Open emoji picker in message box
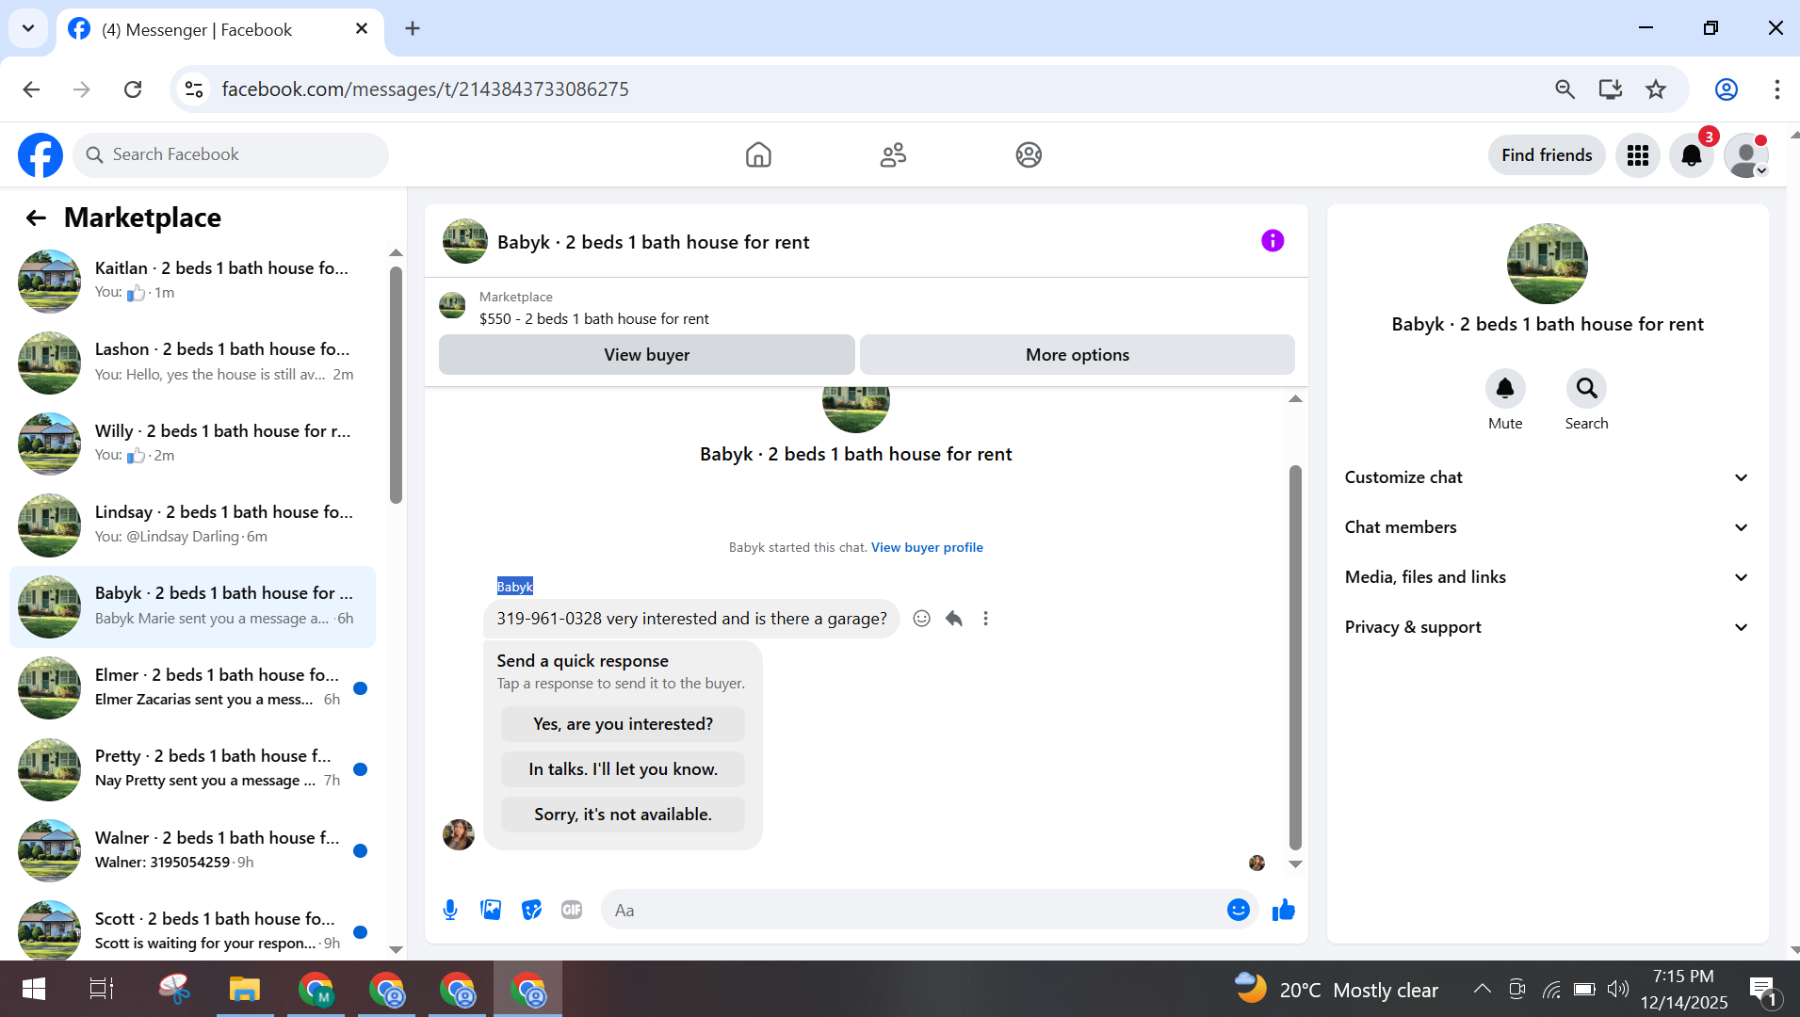Viewport: 1800px width, 1017px height. [x=1239, y=910]
